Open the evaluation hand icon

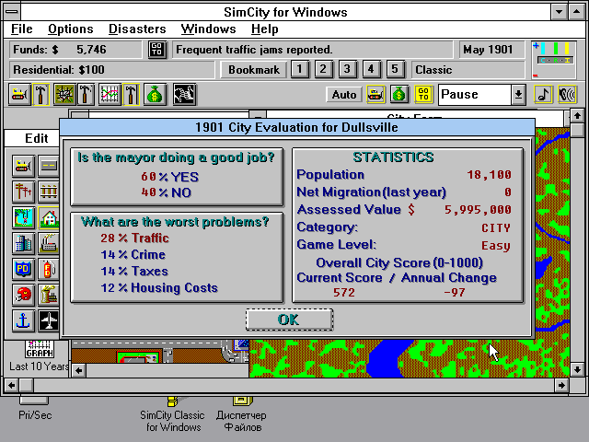pyautogui.click(x=184, y=94)
